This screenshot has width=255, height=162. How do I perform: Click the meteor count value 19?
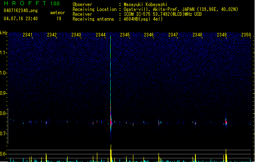tap(59, 19)
